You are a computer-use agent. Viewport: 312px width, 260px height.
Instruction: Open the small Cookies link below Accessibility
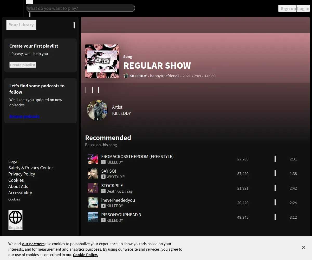[14, 199]
